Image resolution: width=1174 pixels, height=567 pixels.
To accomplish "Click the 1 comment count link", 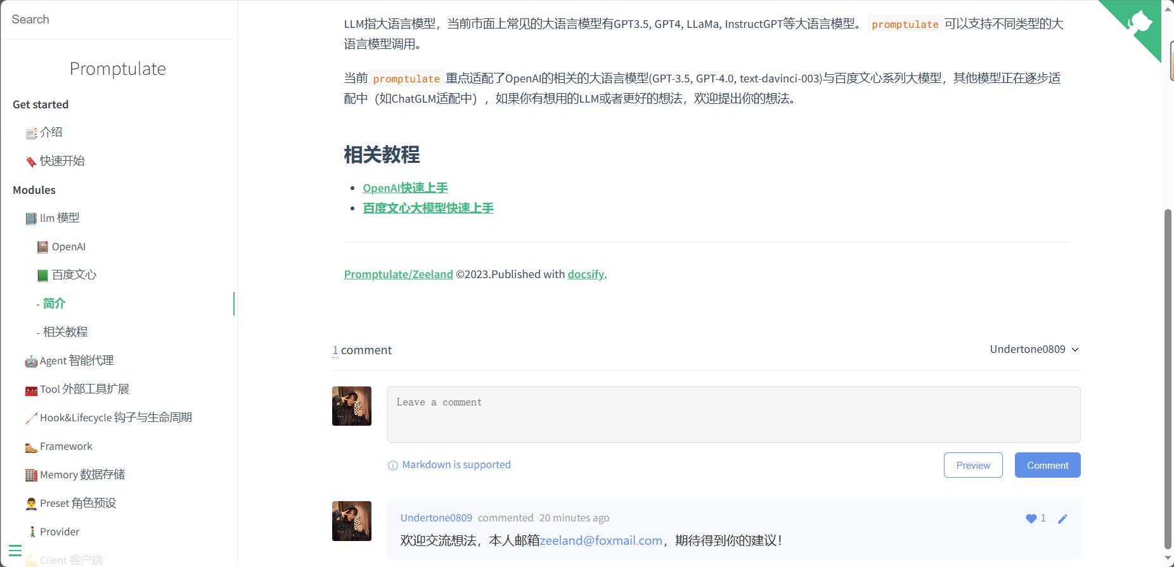I will [x=335, y=350].
